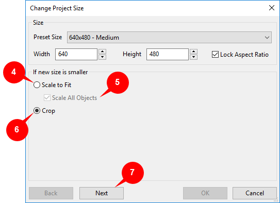Viewport: 280px width, 203px height.
Task: Toggle the Scale All Objects checkbox
Action: tap(47, 98)
